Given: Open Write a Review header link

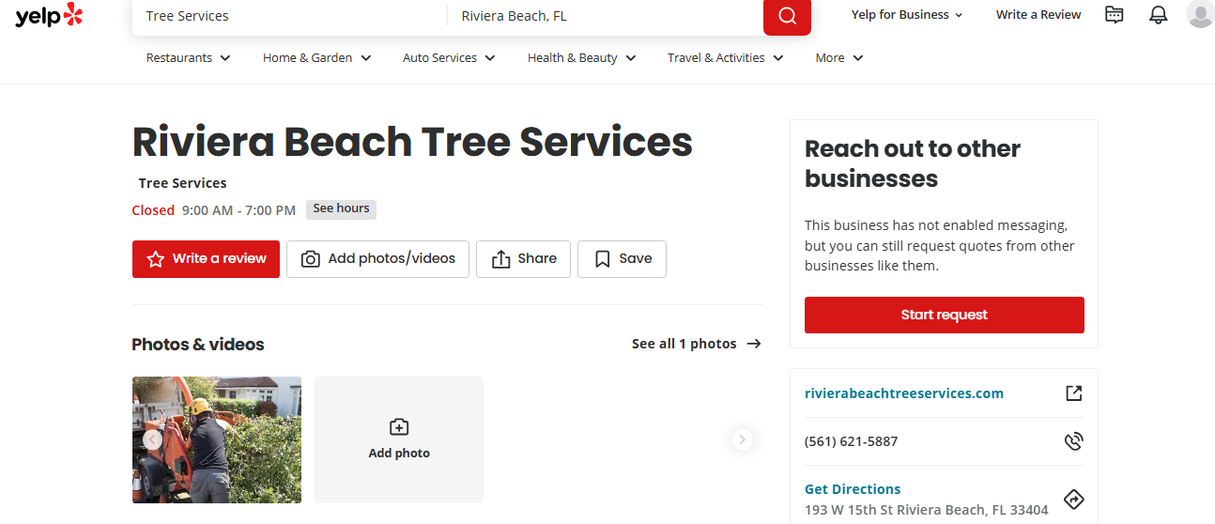Looking at the screenshot, I should point(1038,15).
